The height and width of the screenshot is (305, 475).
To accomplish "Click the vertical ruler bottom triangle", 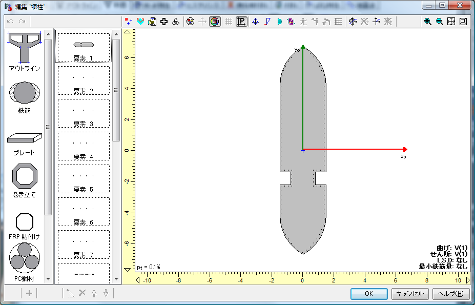I will click(128, 270).
